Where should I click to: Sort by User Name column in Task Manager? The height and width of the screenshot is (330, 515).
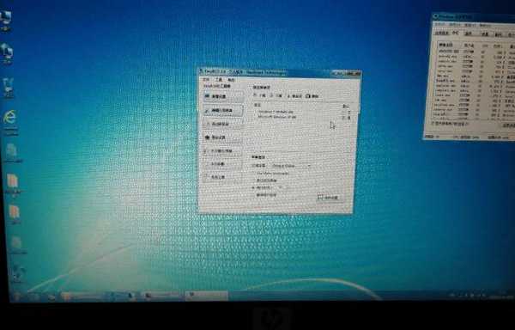click(x=470, y=45)
